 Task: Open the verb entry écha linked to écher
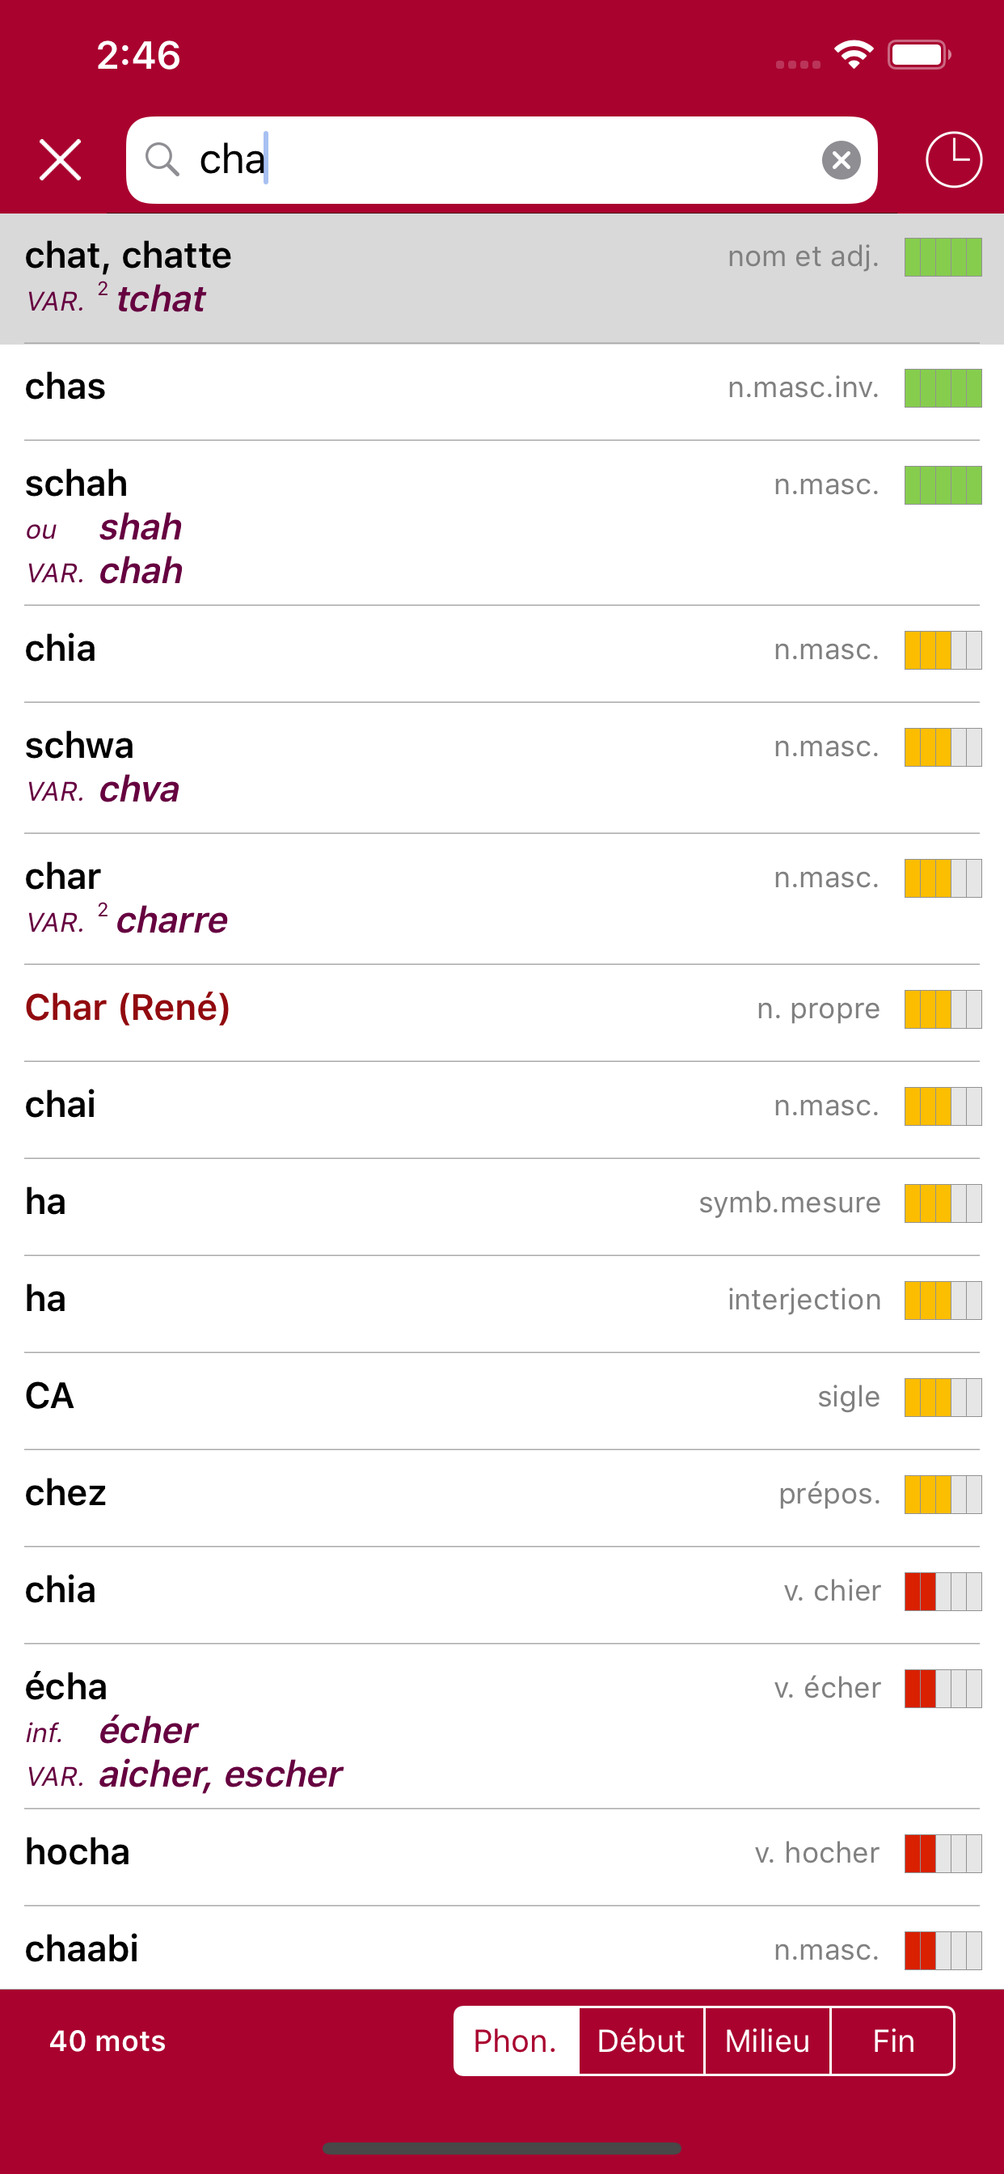[65, 1686]
